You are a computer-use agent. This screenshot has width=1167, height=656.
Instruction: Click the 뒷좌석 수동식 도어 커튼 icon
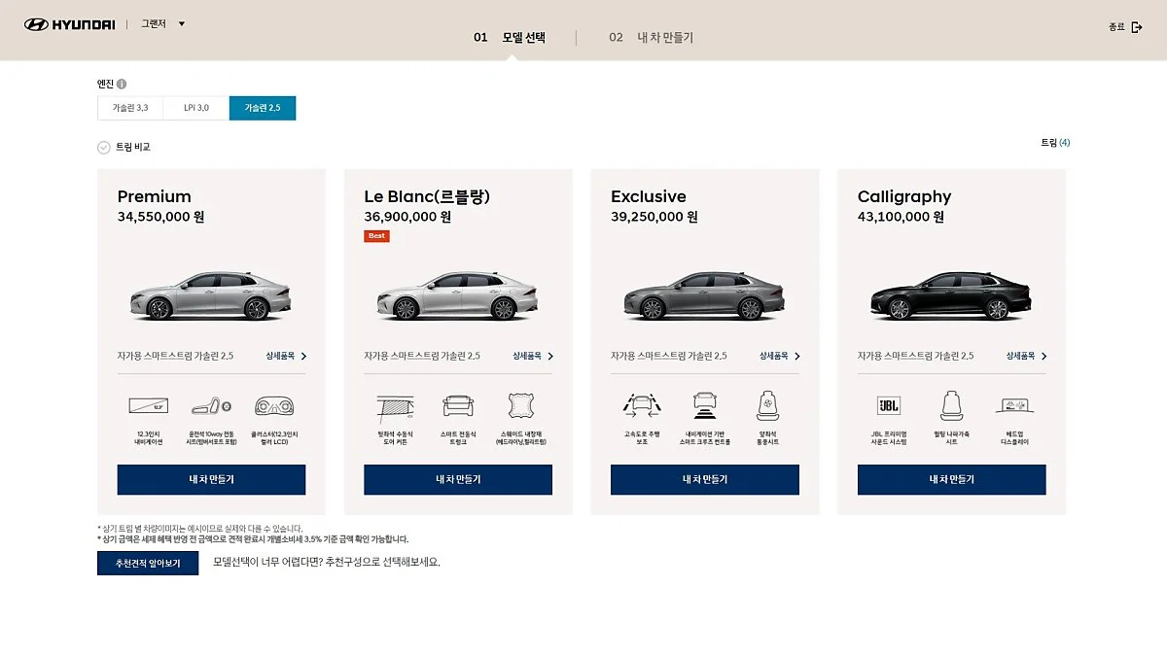395,406
